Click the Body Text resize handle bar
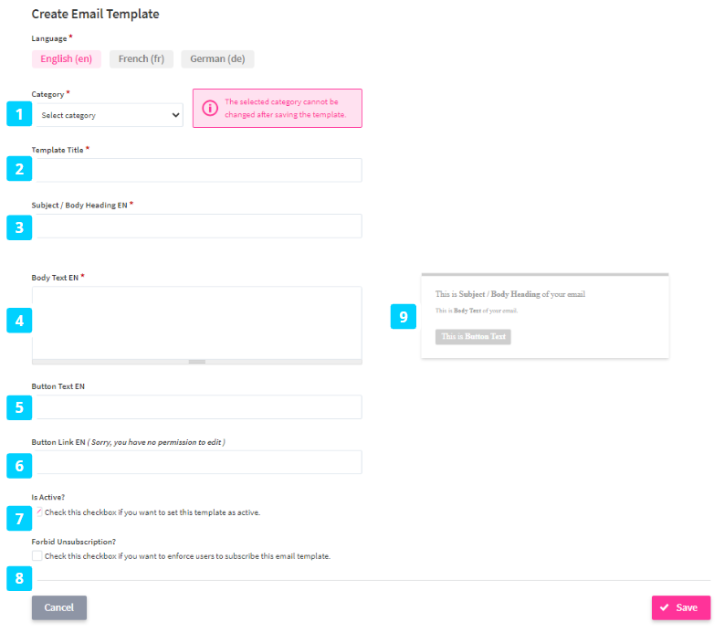The height and width of the screenshot is (633, 724). (197, 362)
